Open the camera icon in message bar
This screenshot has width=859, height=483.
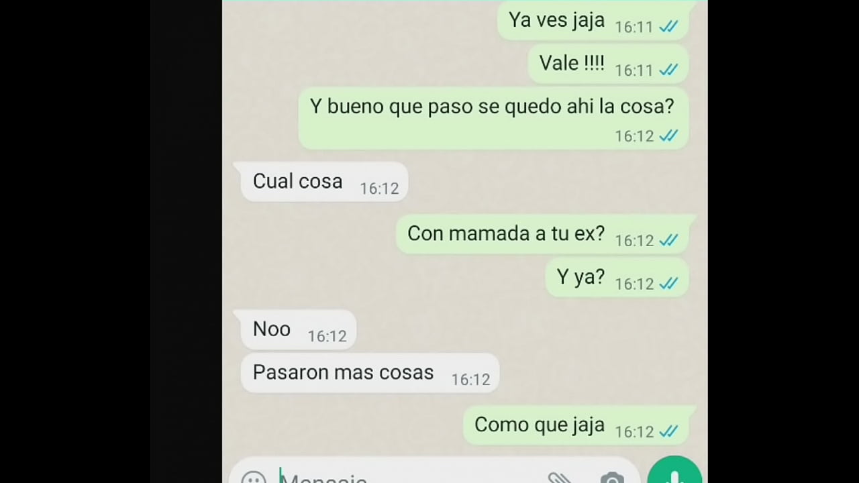[x=611, y=478]
